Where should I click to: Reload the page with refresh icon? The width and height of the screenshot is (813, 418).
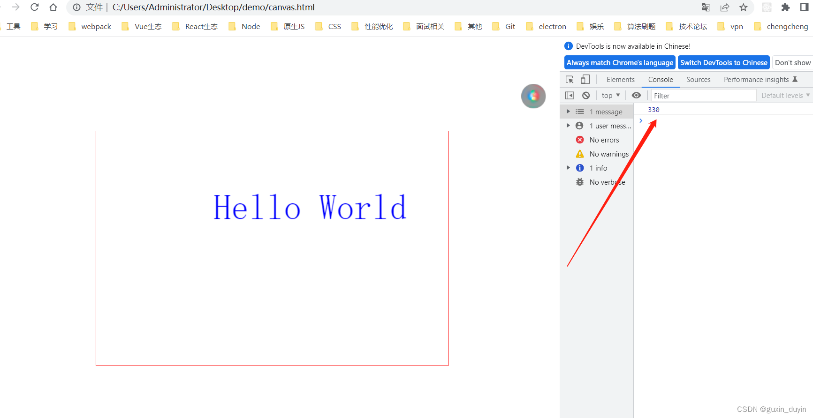pos(35,7)
